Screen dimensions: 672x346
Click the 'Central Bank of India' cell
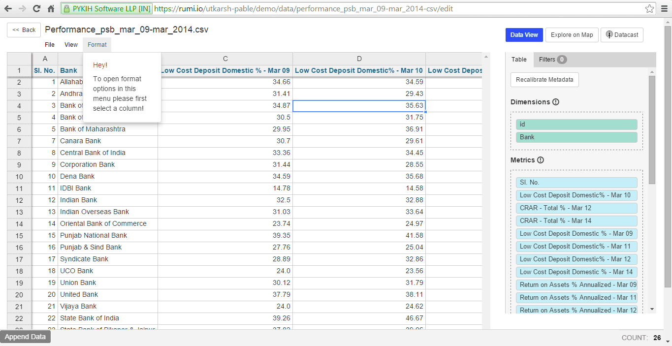[x=108, y=153]
